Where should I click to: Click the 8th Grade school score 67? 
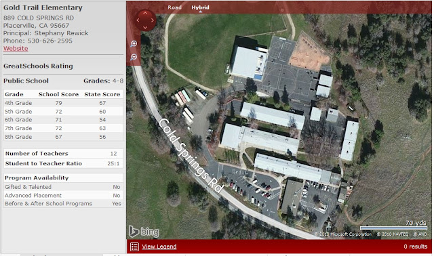tap(58, 137)
